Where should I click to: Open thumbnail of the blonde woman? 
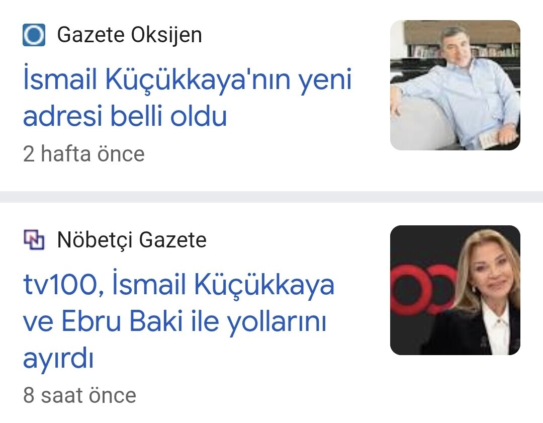pyautogui.click(x=455, y=290)
